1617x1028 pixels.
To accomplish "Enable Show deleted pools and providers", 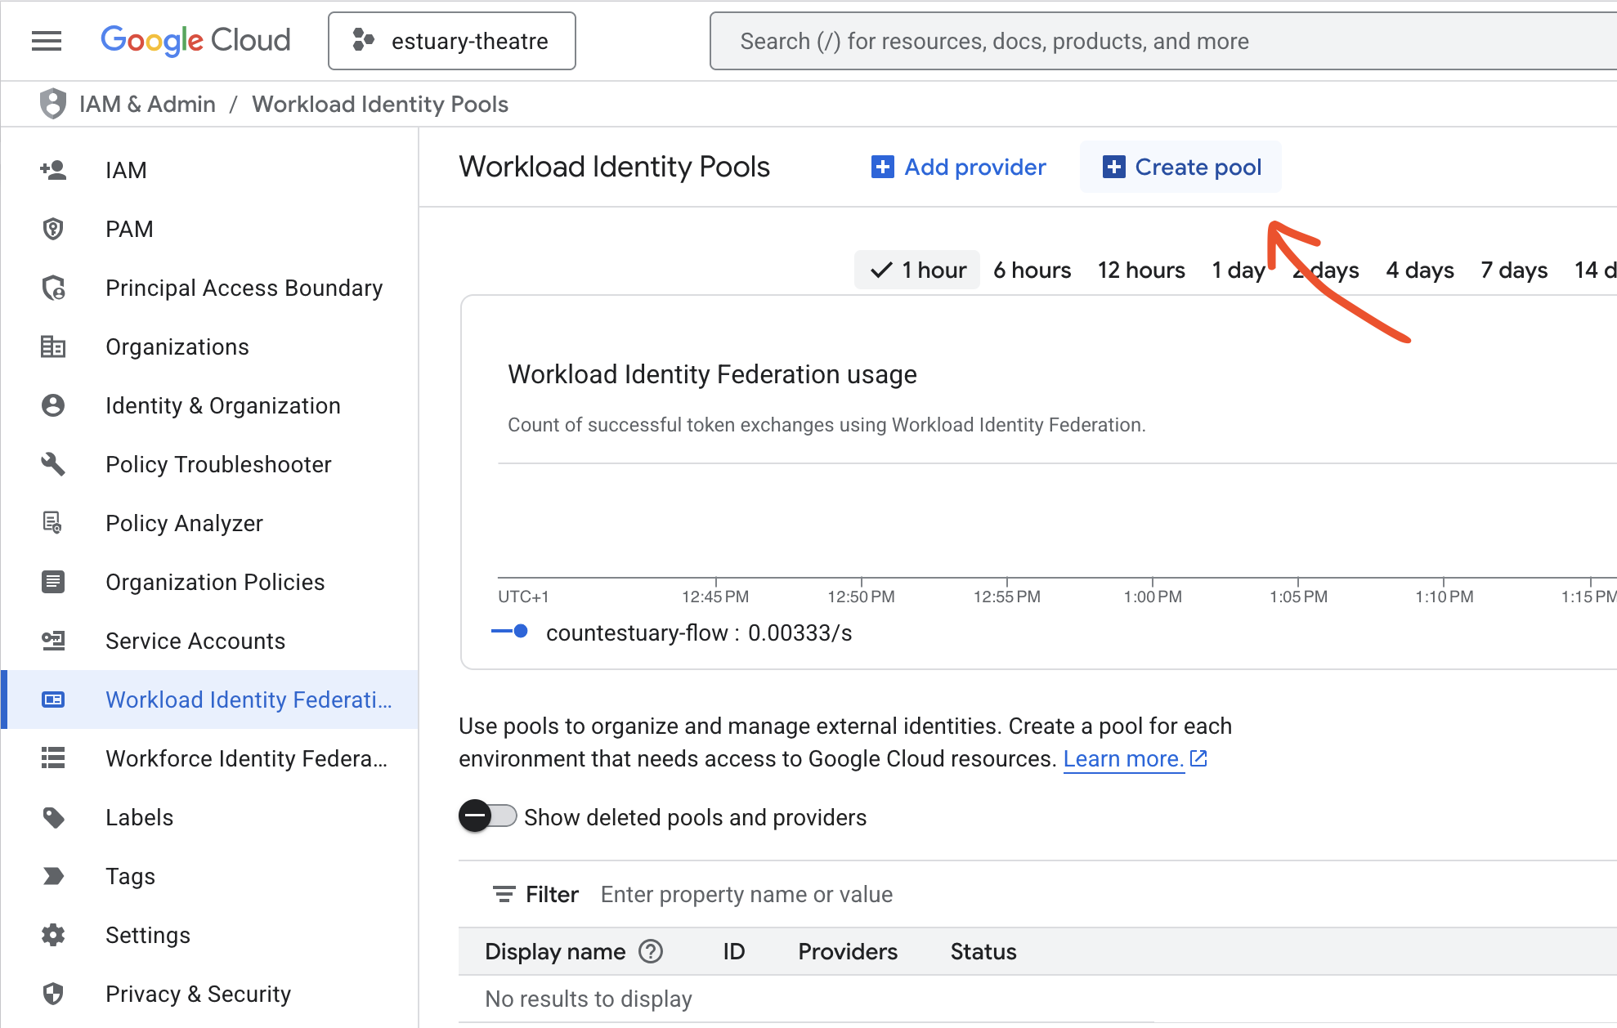I will pyautogui.click(x=488, y=816).
